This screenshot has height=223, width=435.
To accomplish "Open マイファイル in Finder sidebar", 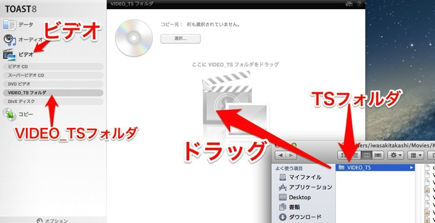I will [301, 177].
